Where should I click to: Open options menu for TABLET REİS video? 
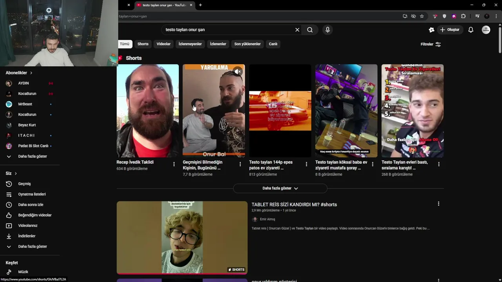point(438,204)
